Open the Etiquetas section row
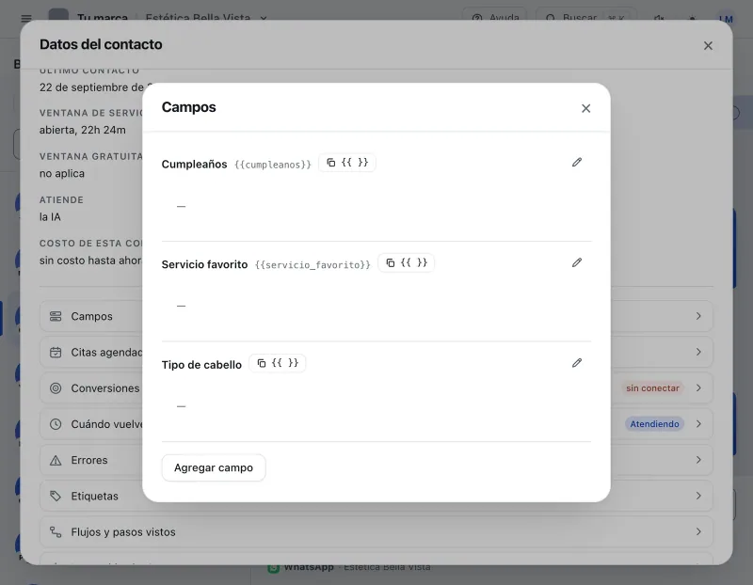The height and width of the screenshot is (585, 753). (376, 497)
